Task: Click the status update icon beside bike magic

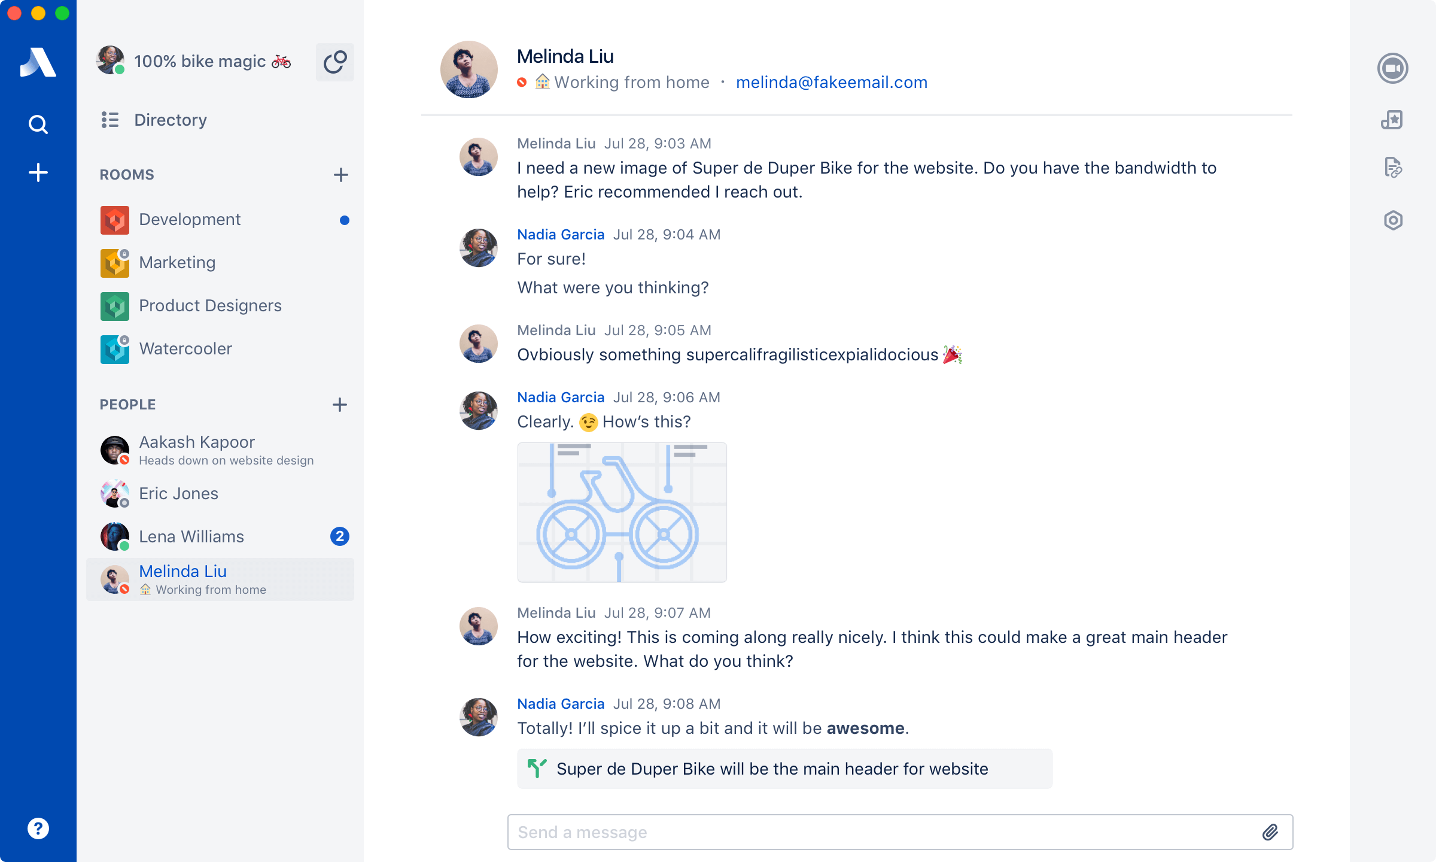Action: tap(334, 62)
